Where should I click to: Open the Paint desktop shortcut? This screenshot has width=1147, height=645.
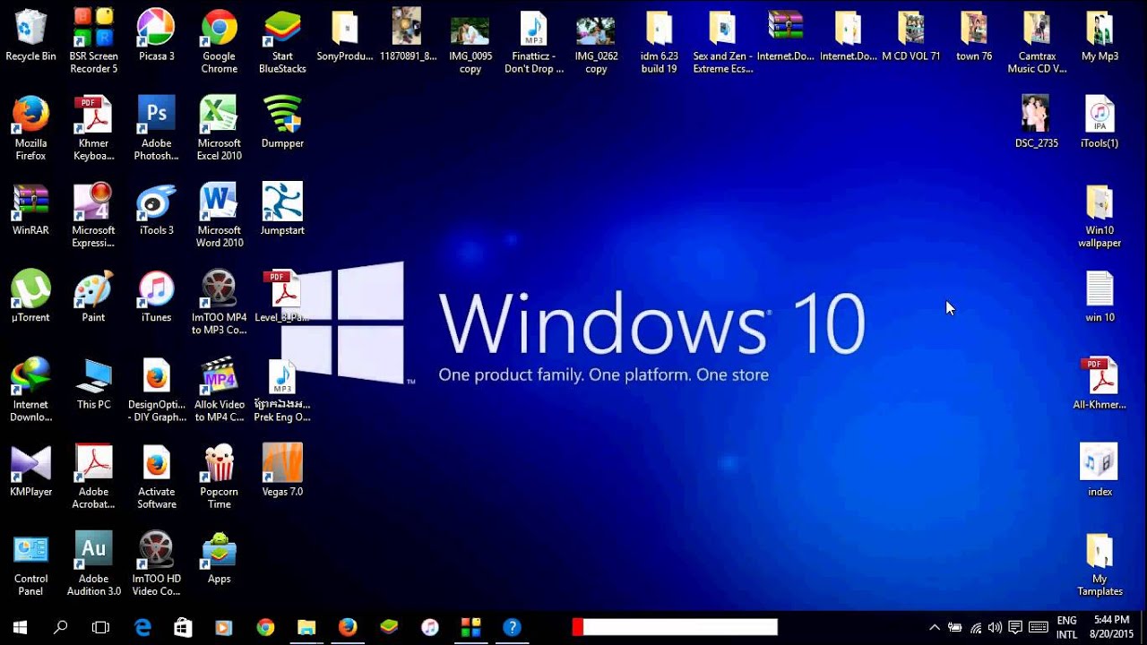coord(93,297)
